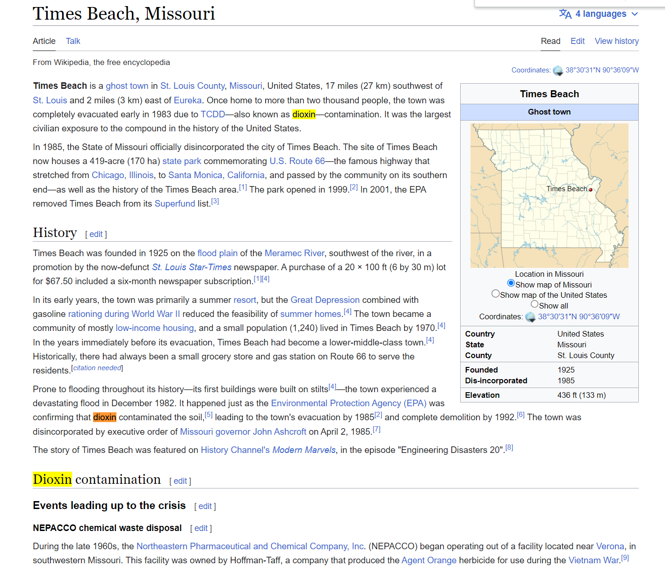Click the infobox Founded value 1925
This screenshot has height=567, width=665.
click(566, 370)
